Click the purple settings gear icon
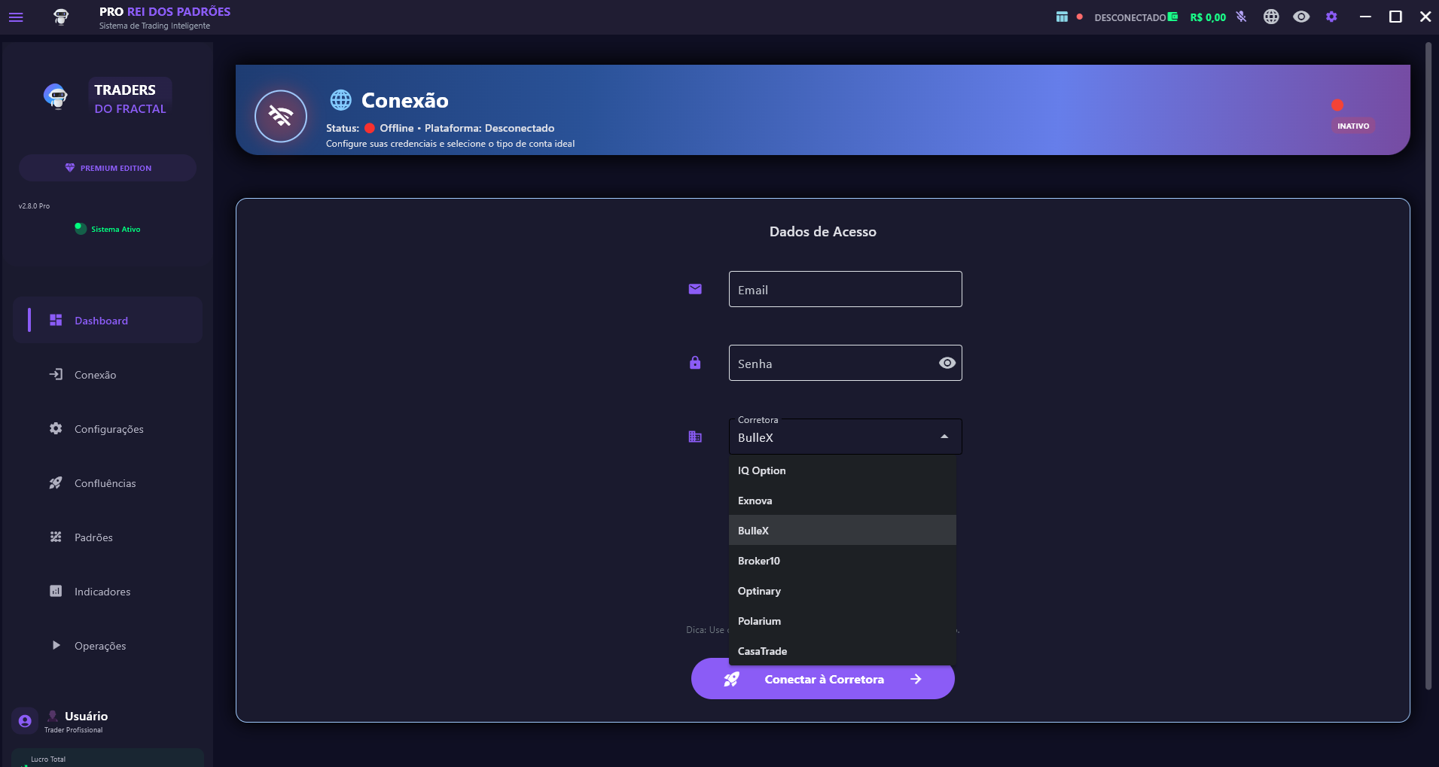Image resolution: width=1439 pixels, height=767 pixels. pyautogui.click(x=1331, y=17)
